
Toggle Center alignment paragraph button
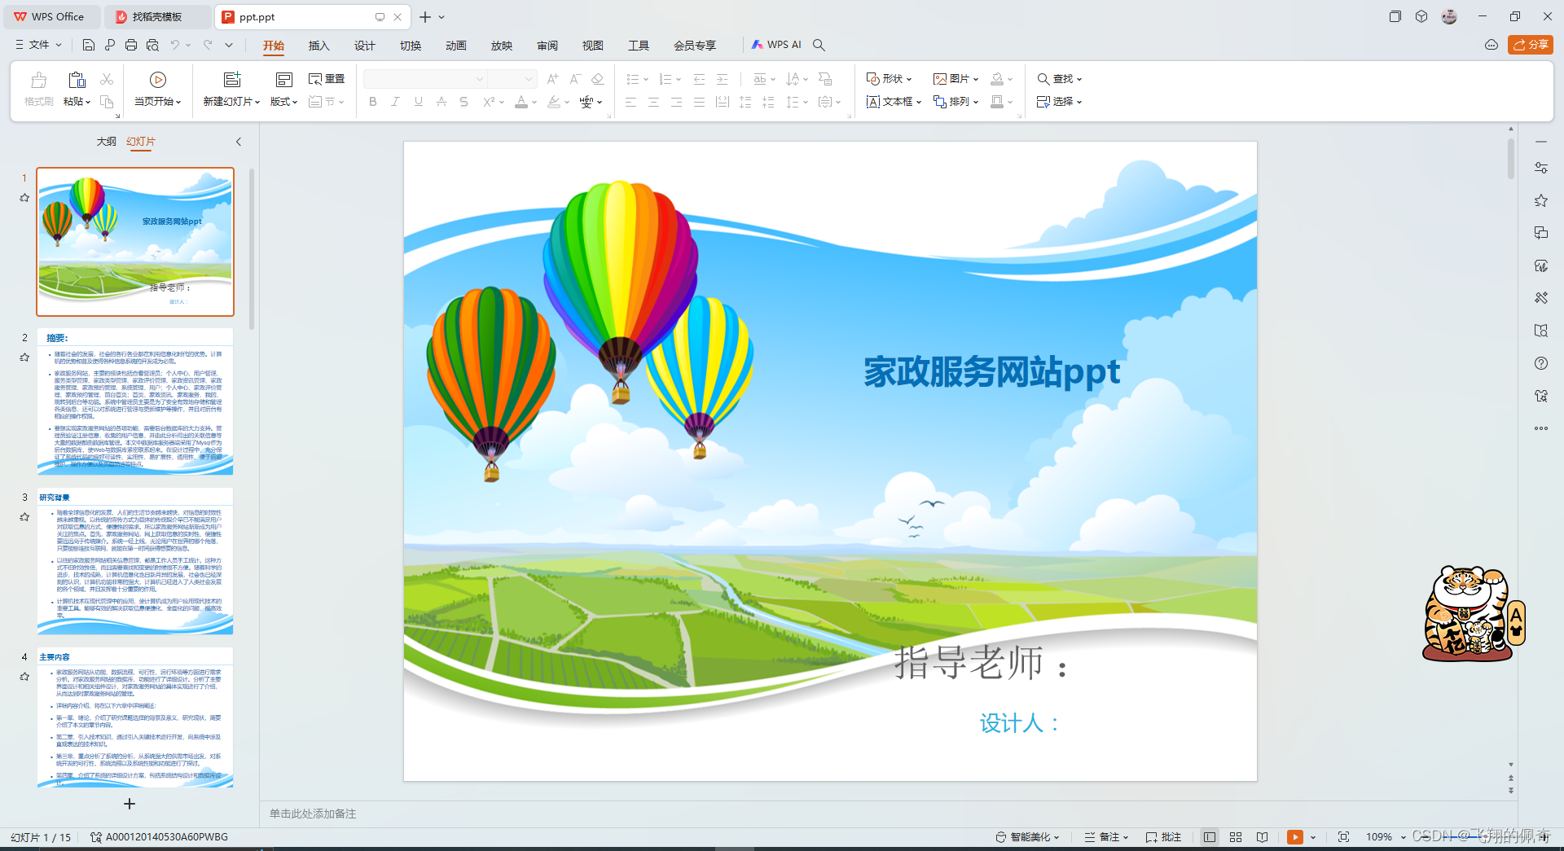[x=653, y=102]
